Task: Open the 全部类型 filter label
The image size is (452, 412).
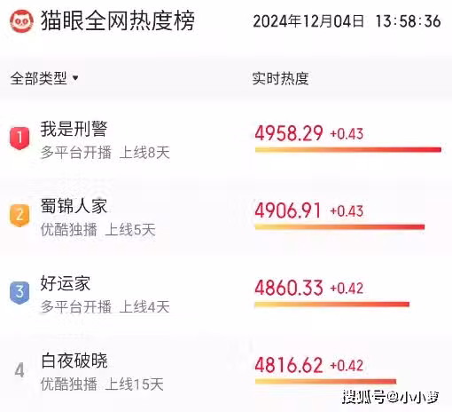Action: pos(38,78)
